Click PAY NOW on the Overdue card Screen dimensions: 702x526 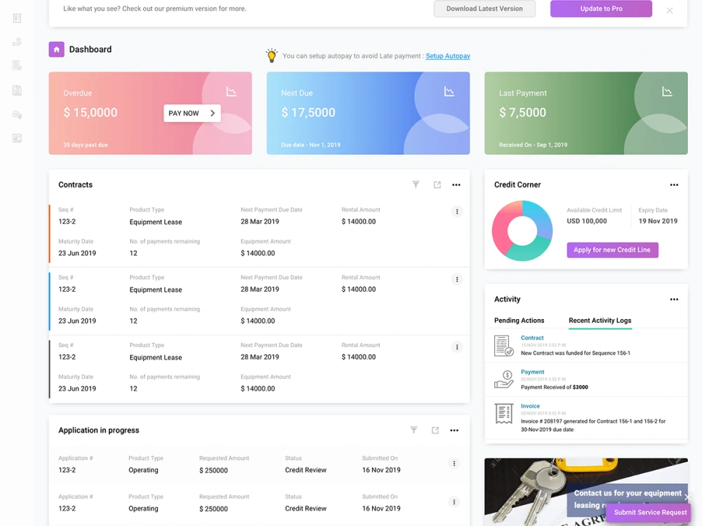pyautogui.click(x=192, y=113)
